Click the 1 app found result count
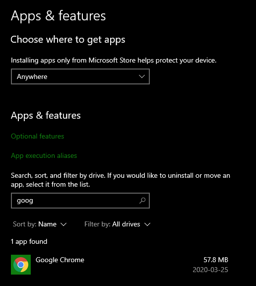The height and width of the screenshot is (286, 256). (29, 241)
